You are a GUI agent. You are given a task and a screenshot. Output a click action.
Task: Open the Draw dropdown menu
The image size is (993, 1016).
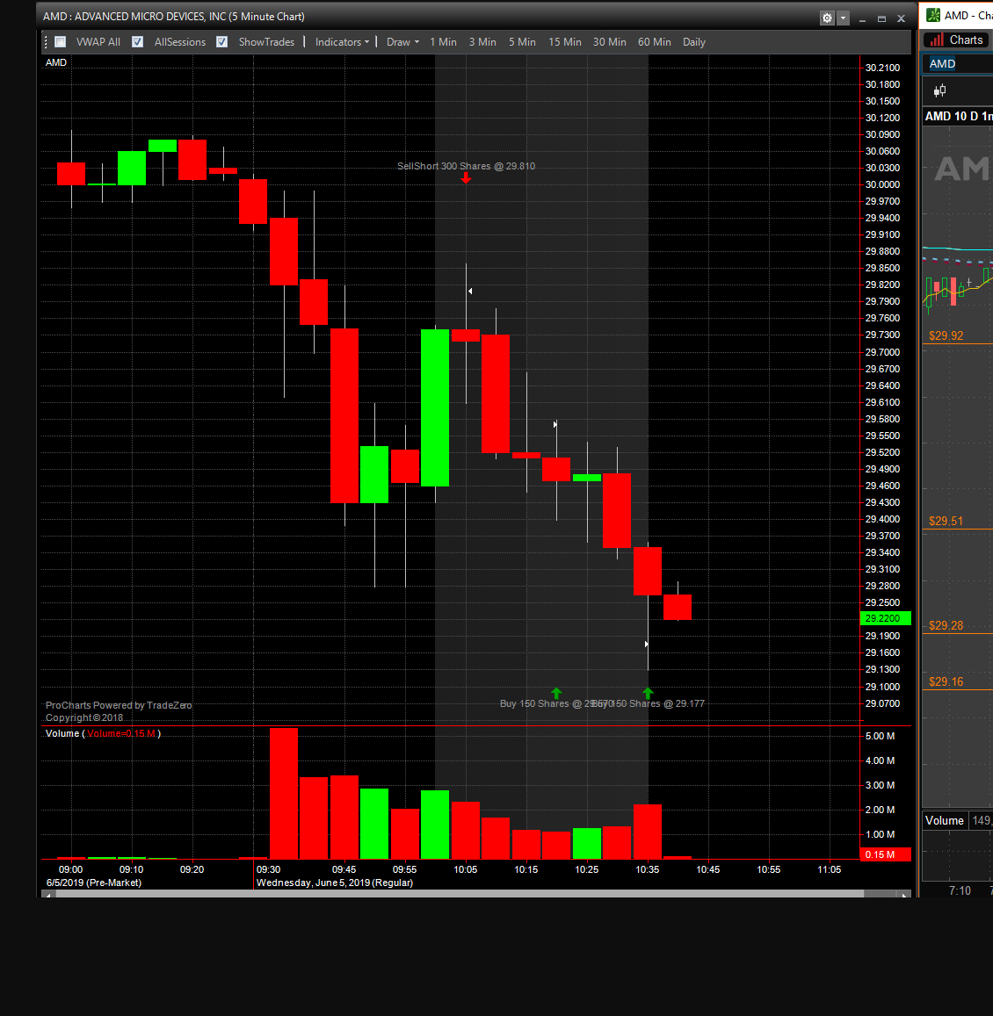(x=402, y=42)
